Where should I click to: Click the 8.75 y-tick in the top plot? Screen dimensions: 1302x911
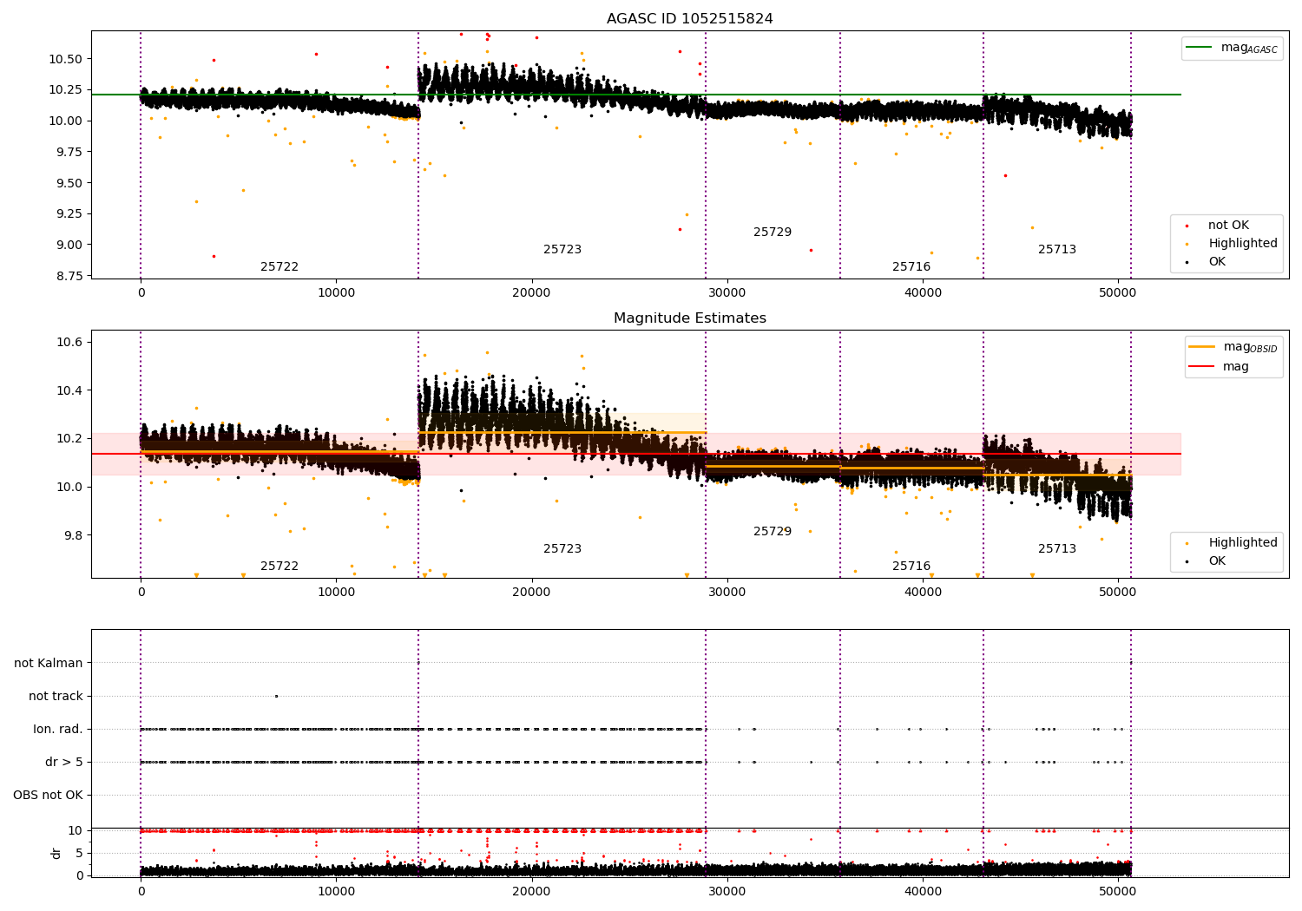click(69, 276)
